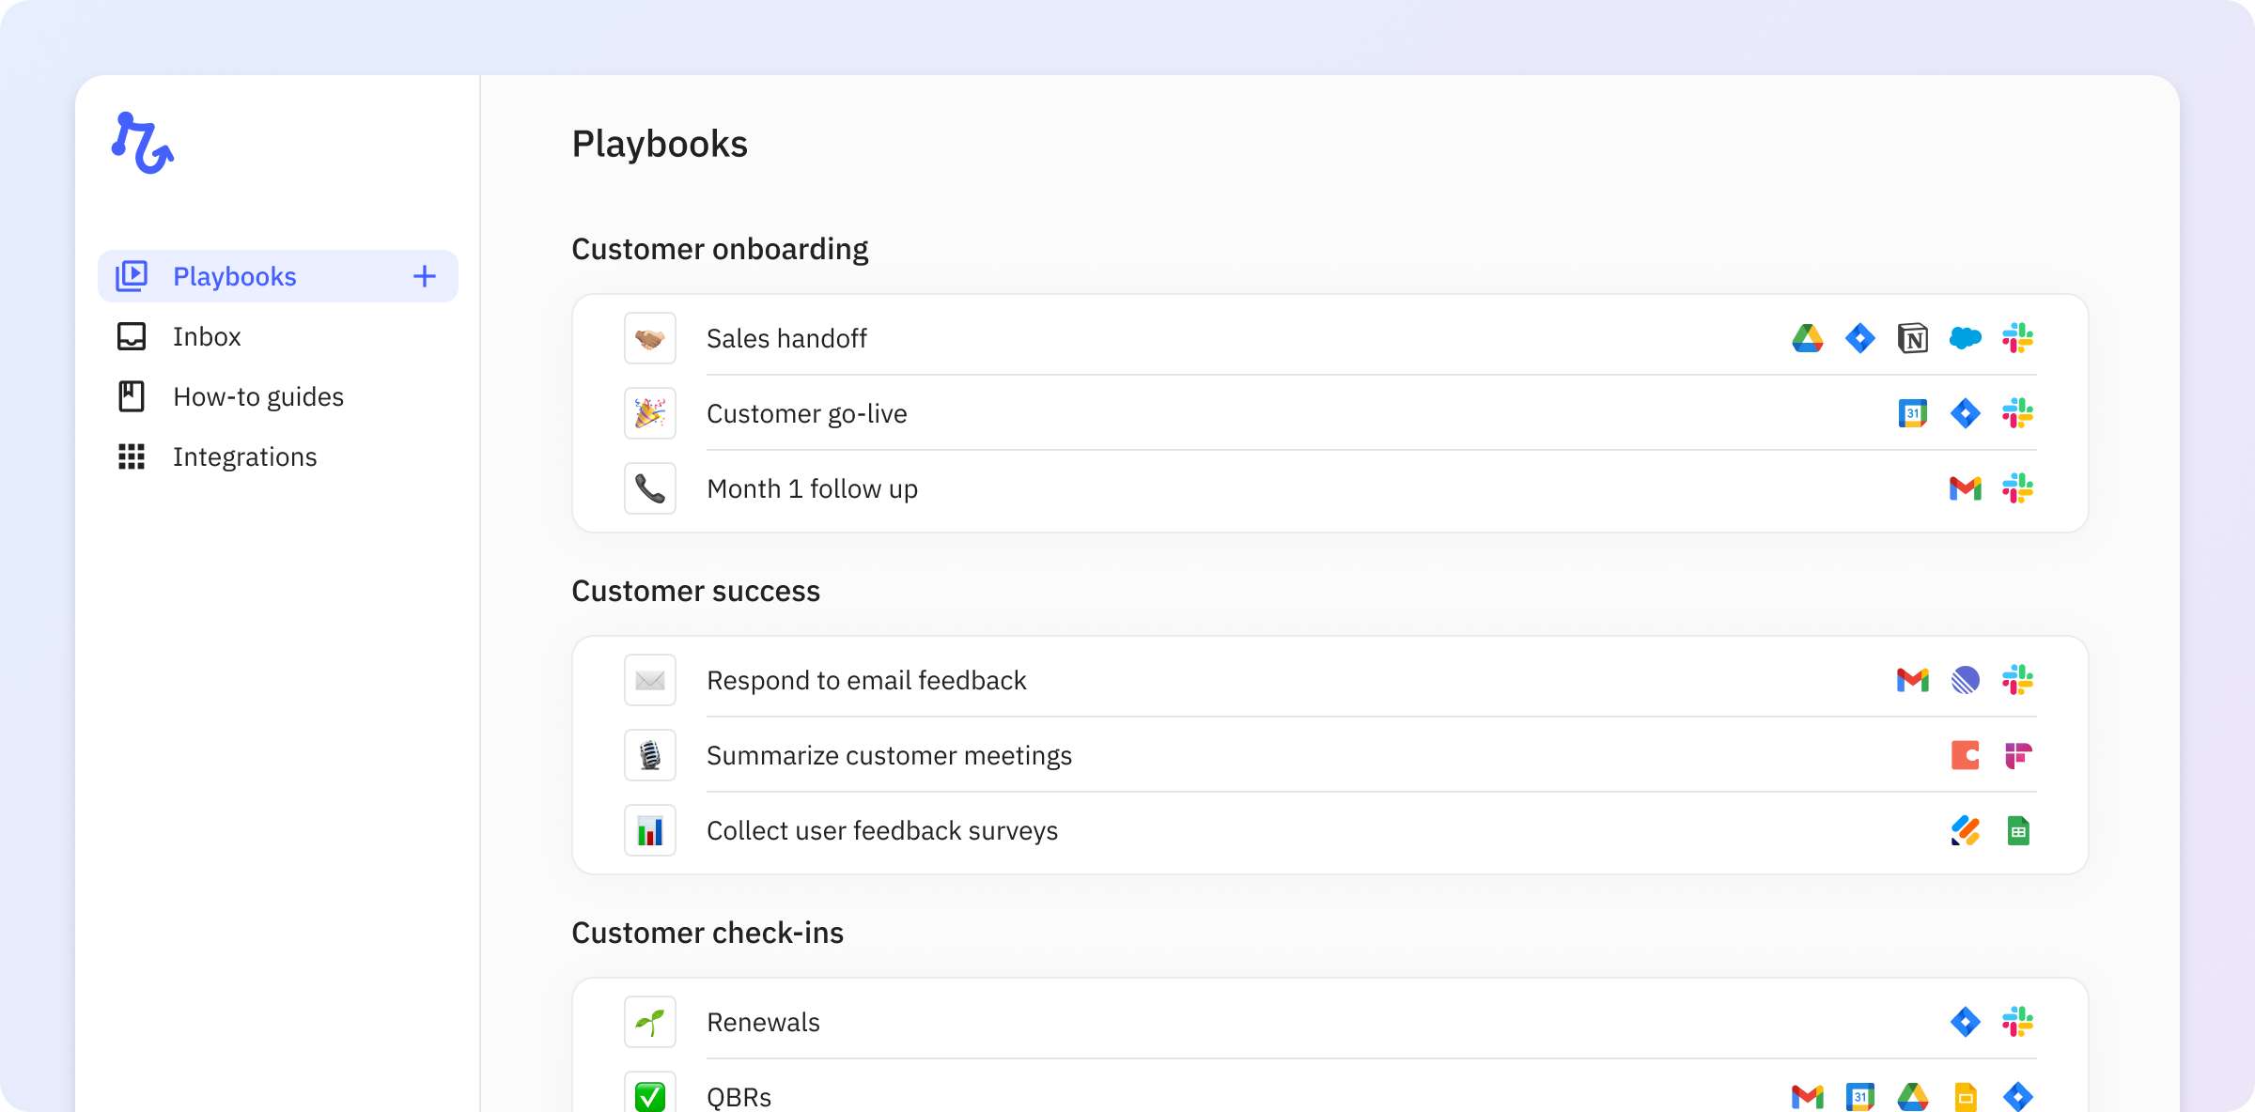Click Google Drive icon on Sales handoff

[x=1807, y=338]
